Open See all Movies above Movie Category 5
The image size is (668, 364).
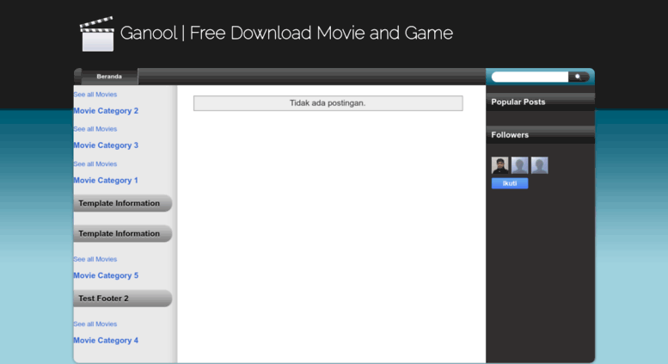(95, 259)
